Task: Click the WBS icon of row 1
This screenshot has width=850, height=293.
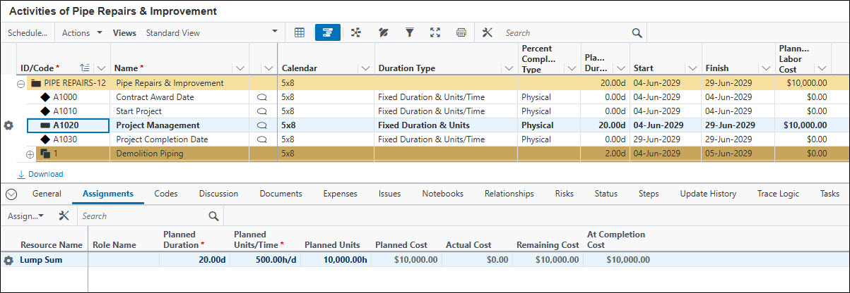Action: click(x=46, y=154)
